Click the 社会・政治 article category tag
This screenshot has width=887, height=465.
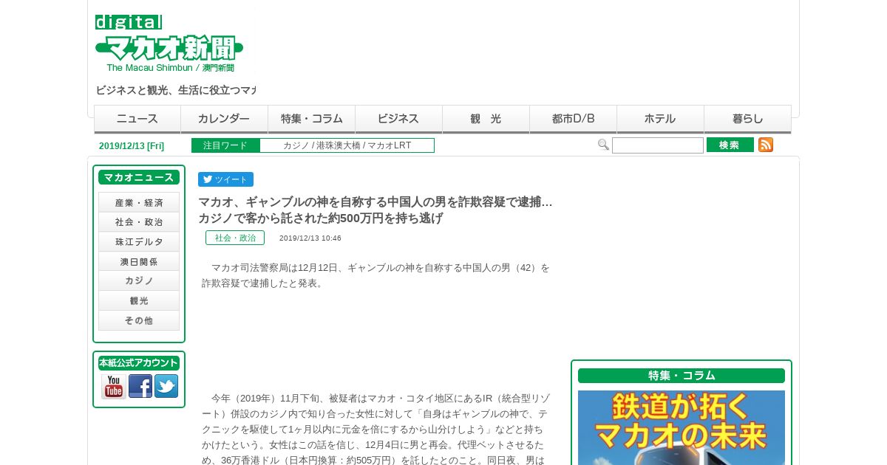pyautogui.click(x=235, y=238)
